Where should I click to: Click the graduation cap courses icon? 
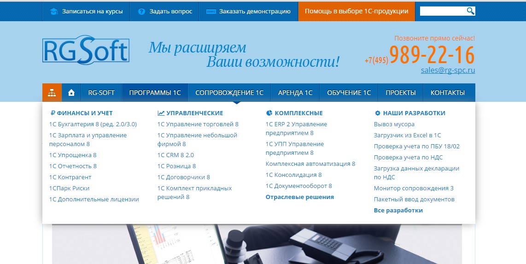click(x=54, y=12)
